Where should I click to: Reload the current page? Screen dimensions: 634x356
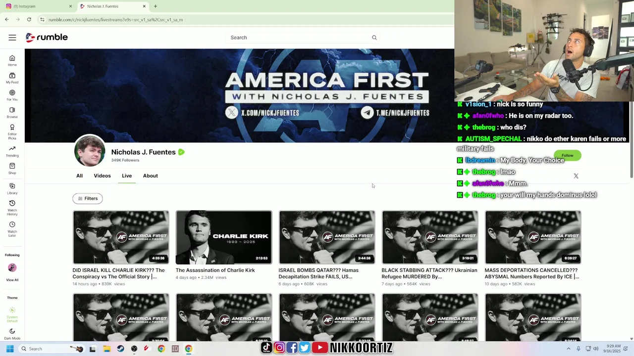[x=29, y=19]
